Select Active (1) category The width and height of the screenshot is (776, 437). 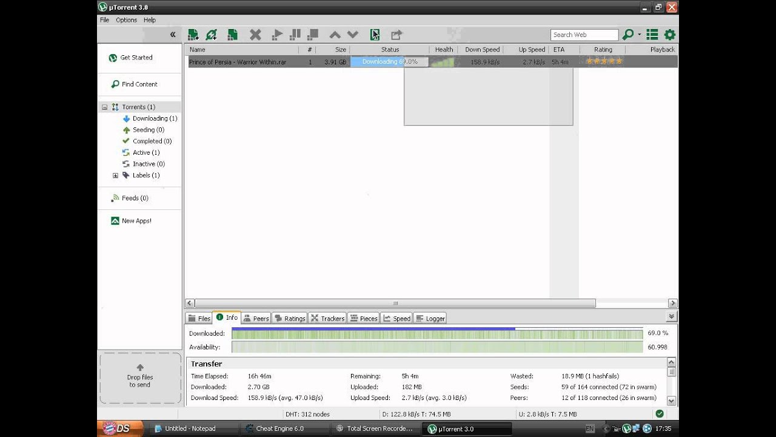141,153
